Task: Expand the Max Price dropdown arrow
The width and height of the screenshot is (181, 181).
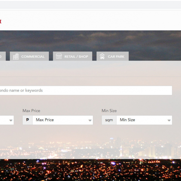Action: [x=90, y=120]
